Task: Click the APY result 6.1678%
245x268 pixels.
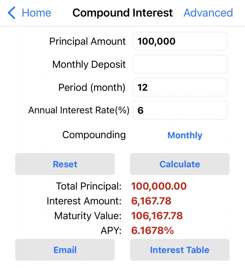Action: pyautogui.click(x=152, y=231)
